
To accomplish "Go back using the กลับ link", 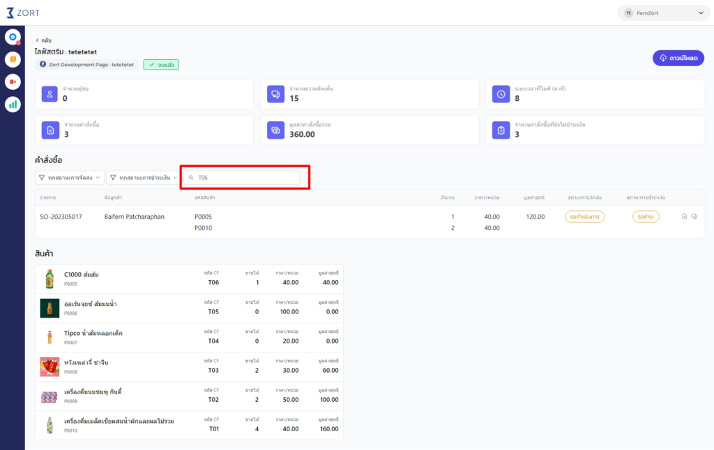I will point(43,40).
